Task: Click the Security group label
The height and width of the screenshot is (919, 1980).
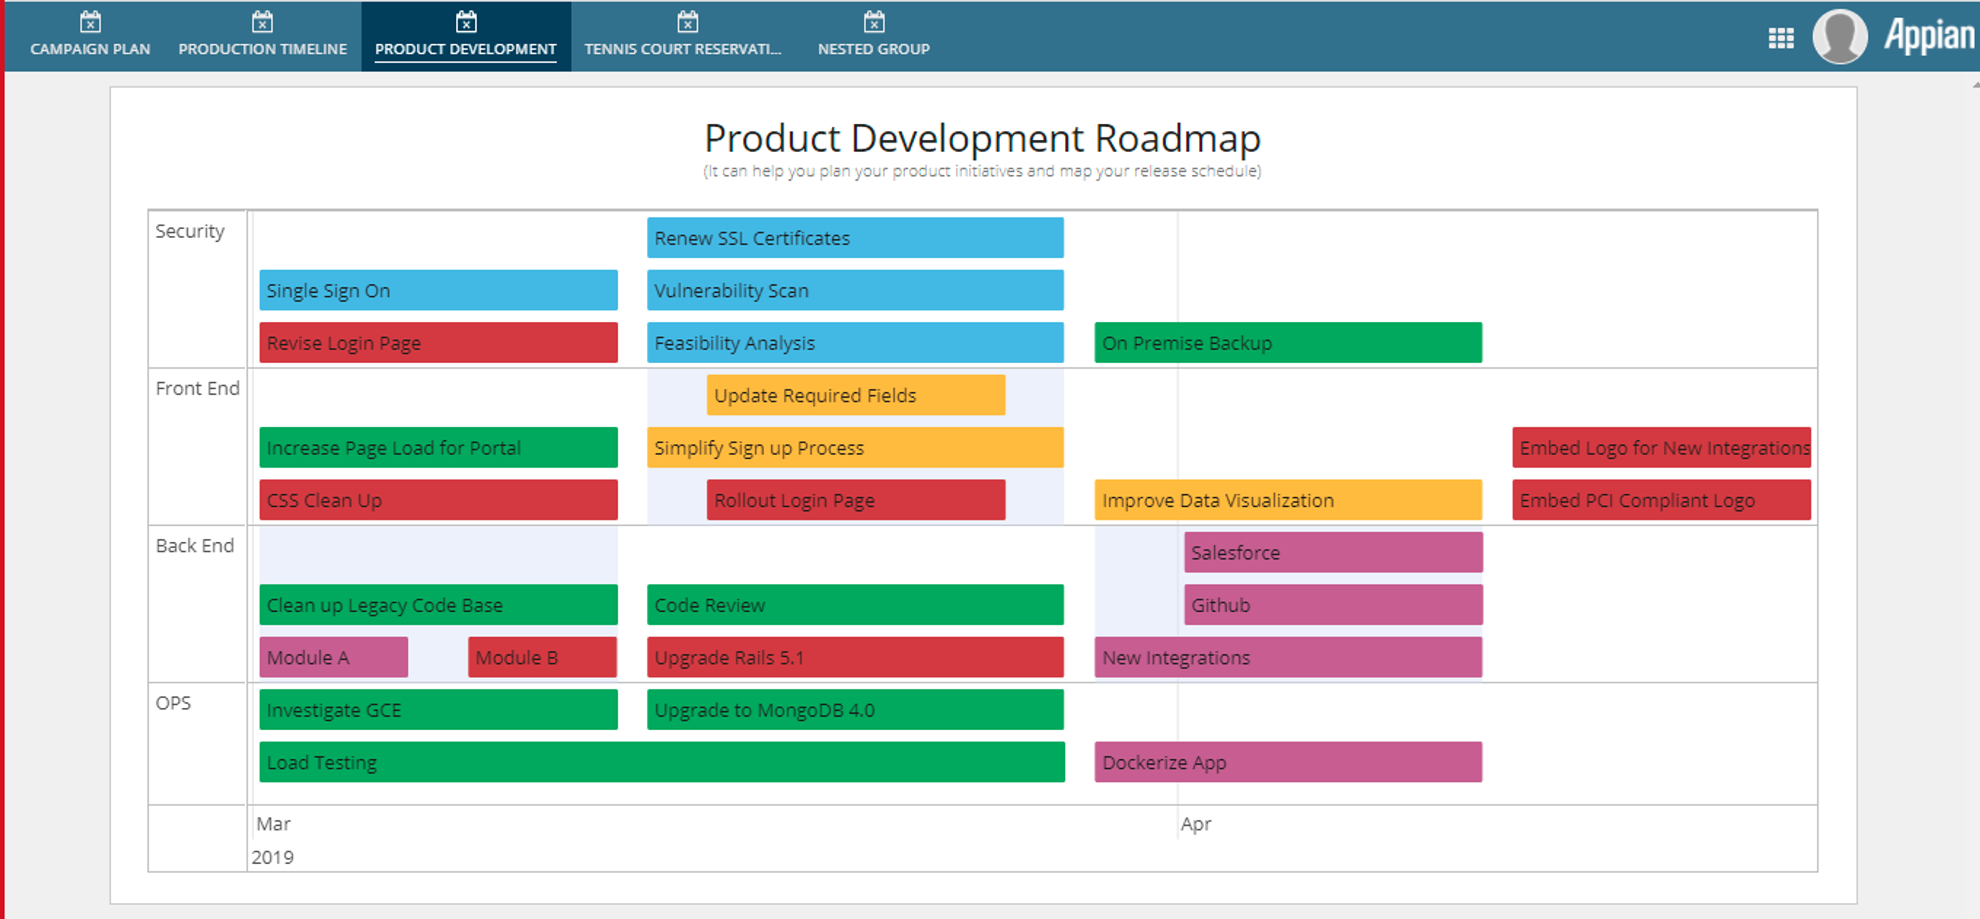Action: tap(190, 231)
